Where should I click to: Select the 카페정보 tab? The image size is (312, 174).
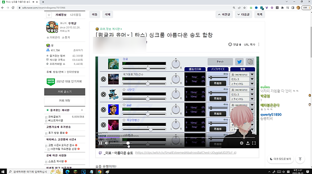click(x=61, y=15)
